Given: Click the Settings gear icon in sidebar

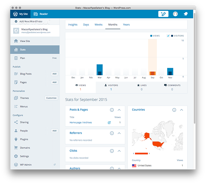Looking at the screenshot, I should point(16,156).
